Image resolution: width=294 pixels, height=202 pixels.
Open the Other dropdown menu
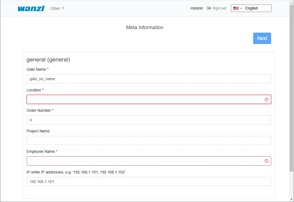[57, 8]
